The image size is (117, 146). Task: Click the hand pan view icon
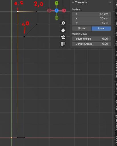[x=63, y=30]
